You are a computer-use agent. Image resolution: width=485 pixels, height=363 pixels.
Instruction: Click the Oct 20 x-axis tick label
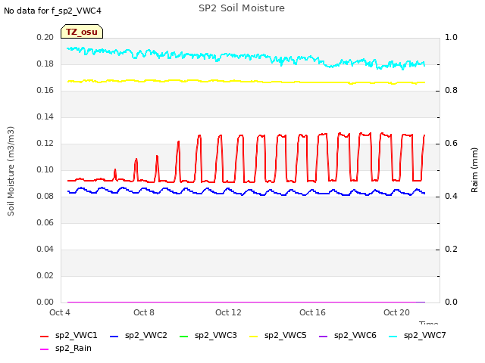coord(396,312)
